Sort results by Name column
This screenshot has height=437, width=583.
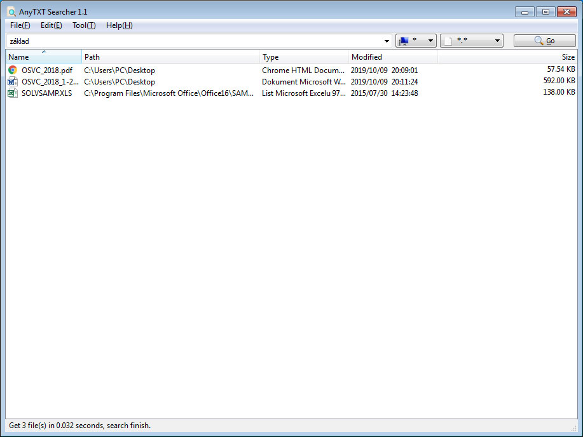tap(44, 57)
